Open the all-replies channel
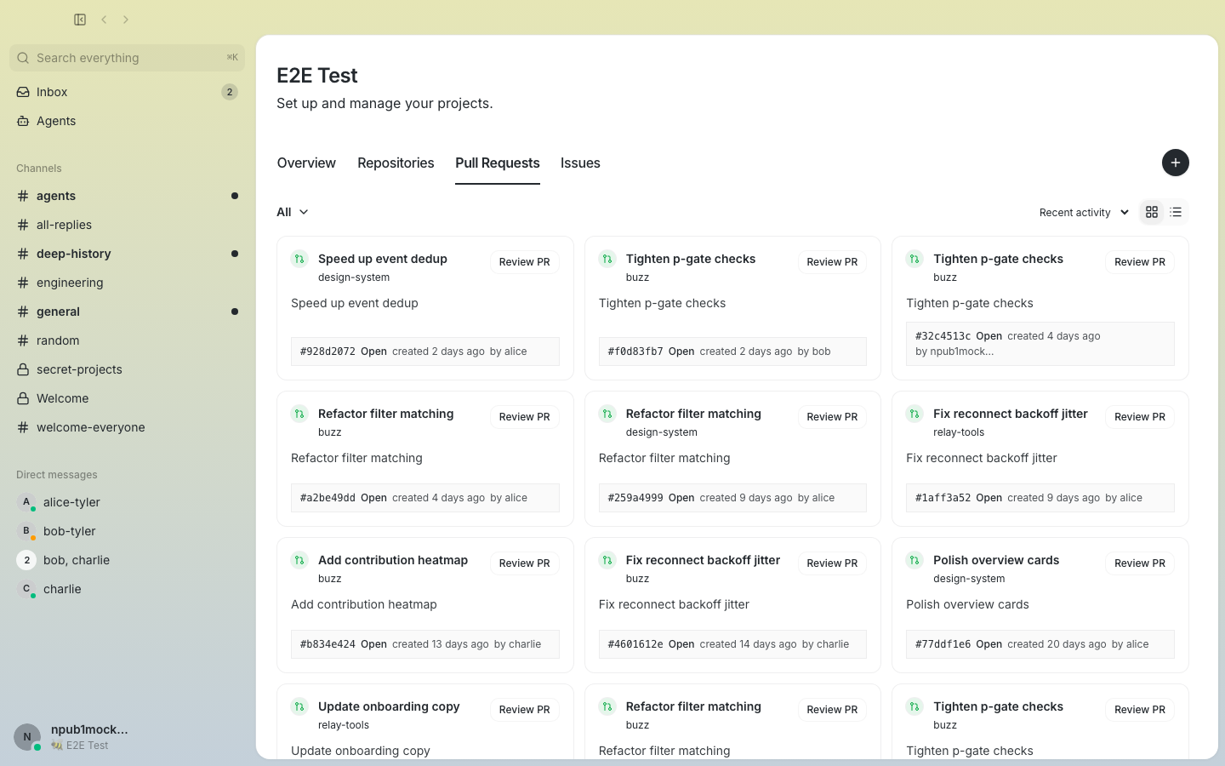Viewport: 1225px width, 766px height. 127,225
